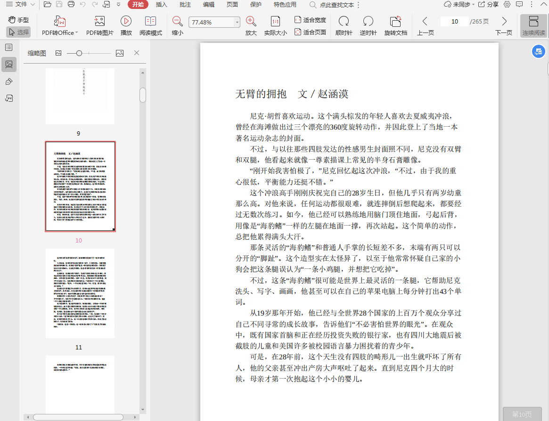This screenshot has height=421, width=549.
Task: Open the 文件 hamburger menu
Action: point(20,5)
